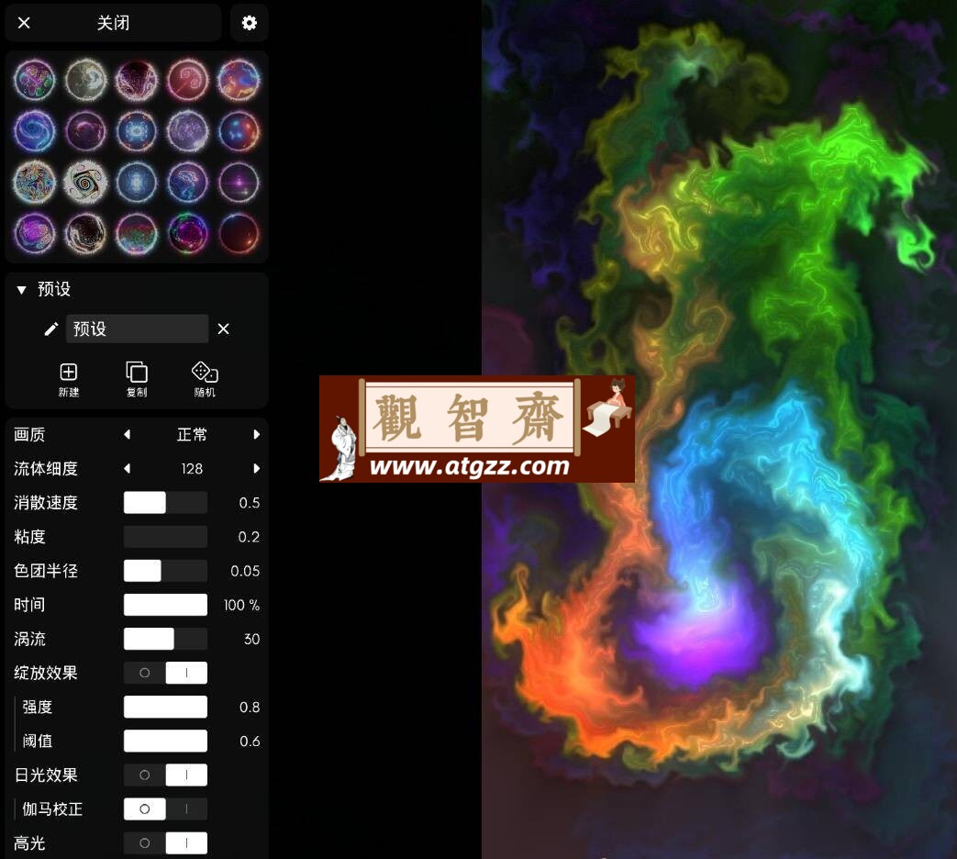Collapse the 预设 section triangle
Screen dimensions: 957x859
[x=21, y=290]
